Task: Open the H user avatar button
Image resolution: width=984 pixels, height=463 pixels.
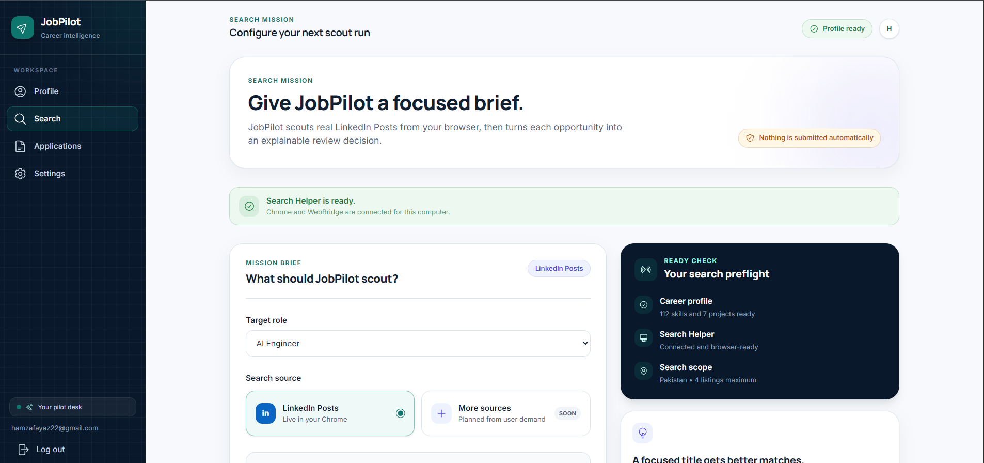Action: coord(889,29)
